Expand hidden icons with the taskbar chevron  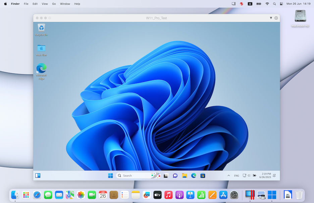(228, 175)
